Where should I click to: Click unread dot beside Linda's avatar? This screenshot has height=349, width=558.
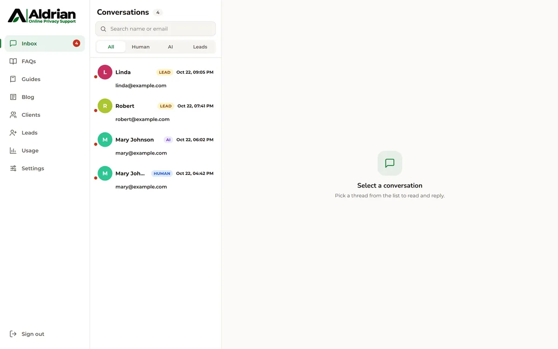pyautogui.click(x=96, y=77)
